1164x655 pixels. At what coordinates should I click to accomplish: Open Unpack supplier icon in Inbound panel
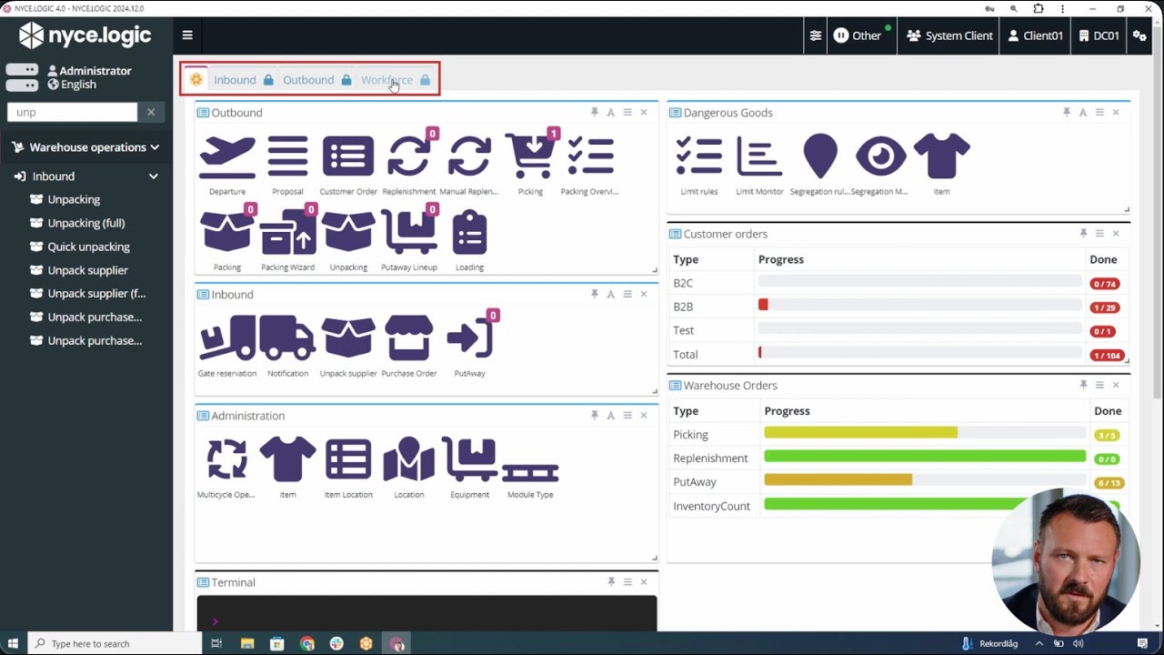coord(348,338)
